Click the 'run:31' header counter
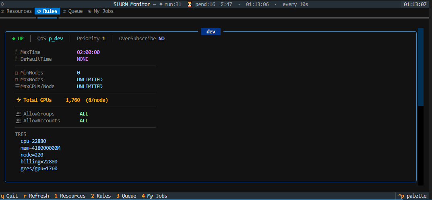The height and width of the screenshot is (200, 432). [x=173, y=4]
